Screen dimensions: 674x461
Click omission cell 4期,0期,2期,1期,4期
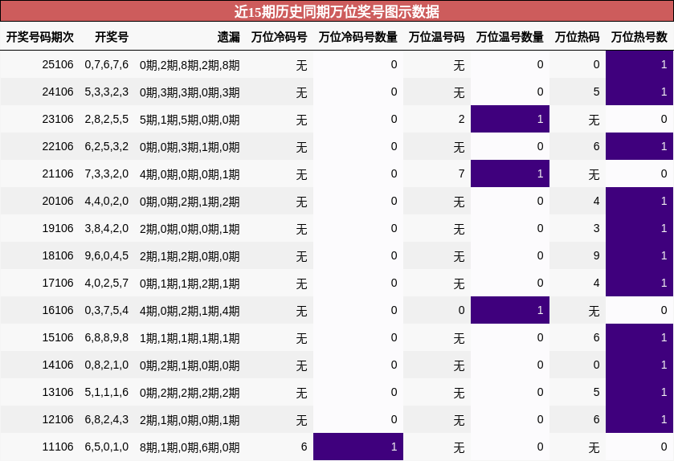(190, 310)
